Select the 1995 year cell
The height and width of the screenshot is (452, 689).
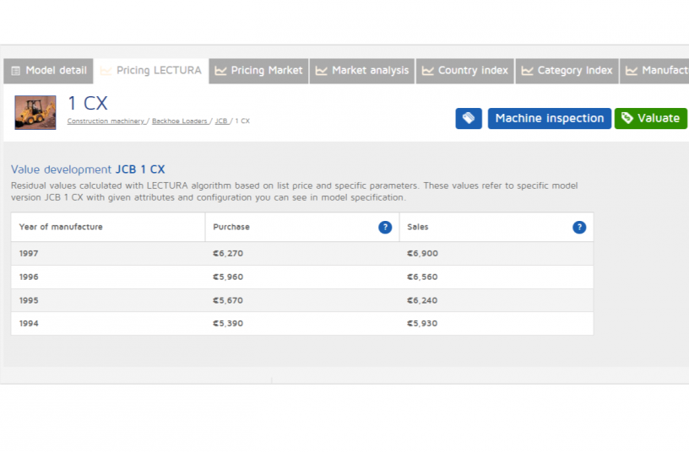pos(29,300)
